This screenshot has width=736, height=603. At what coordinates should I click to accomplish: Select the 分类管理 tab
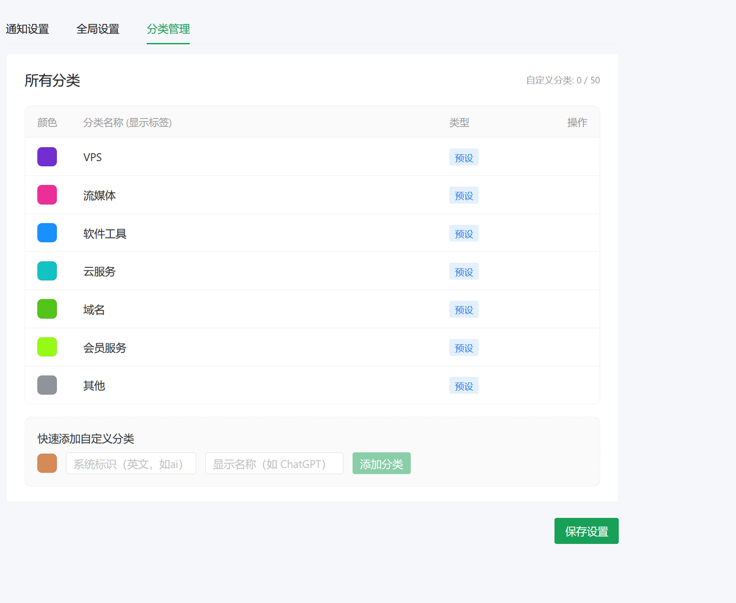coord(168,29)
